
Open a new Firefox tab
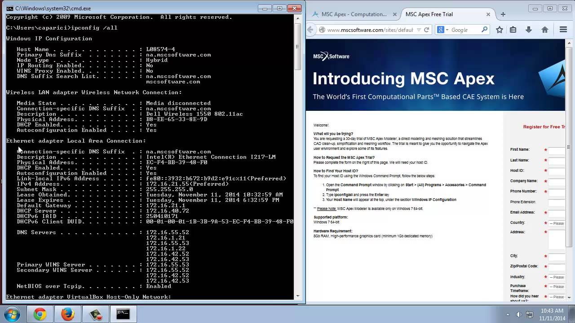(503, 14)
